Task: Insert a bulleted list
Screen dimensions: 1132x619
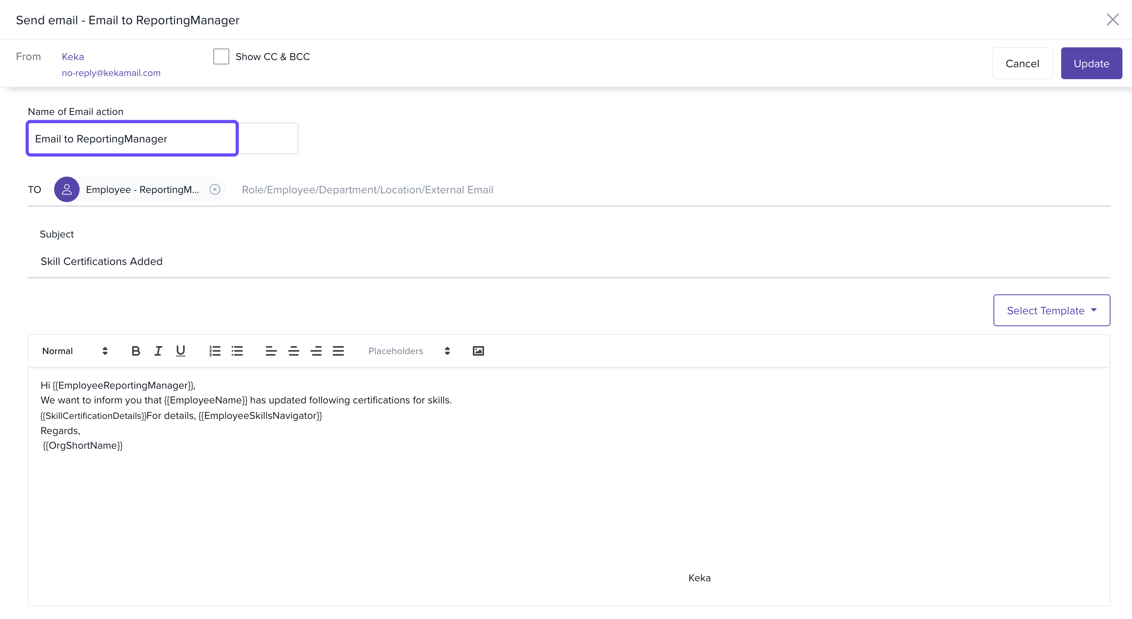Action: tap(237, 350)
